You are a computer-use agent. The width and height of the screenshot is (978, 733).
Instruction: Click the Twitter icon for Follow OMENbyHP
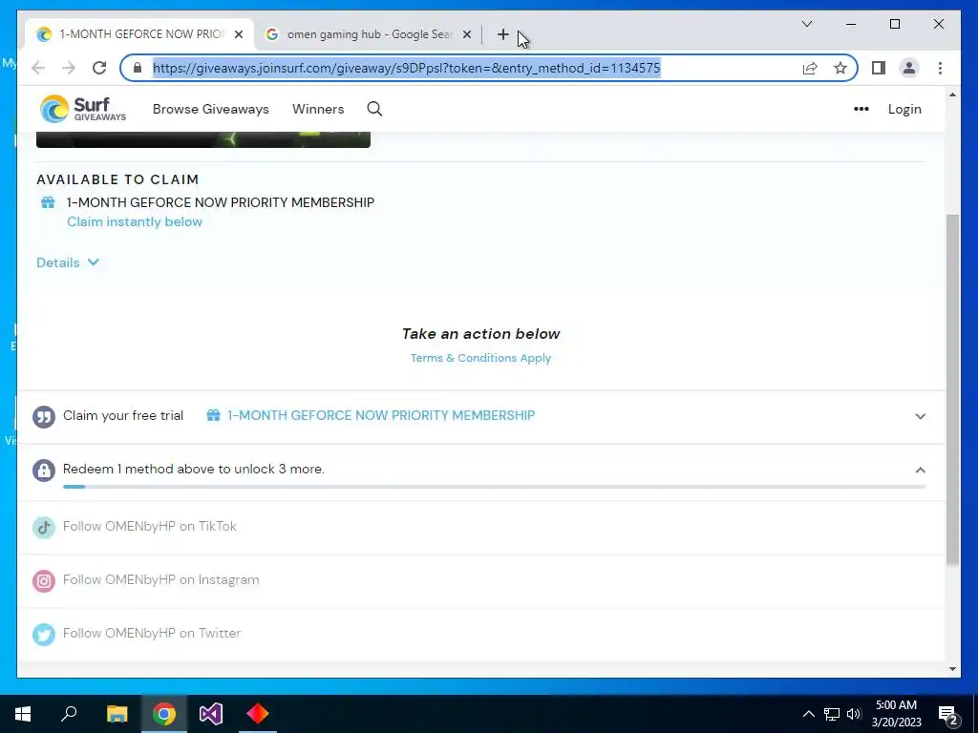[x=44, y=635]
